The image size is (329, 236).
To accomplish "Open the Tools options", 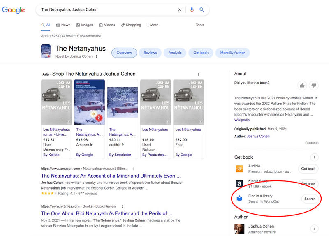I will [200, 25].
